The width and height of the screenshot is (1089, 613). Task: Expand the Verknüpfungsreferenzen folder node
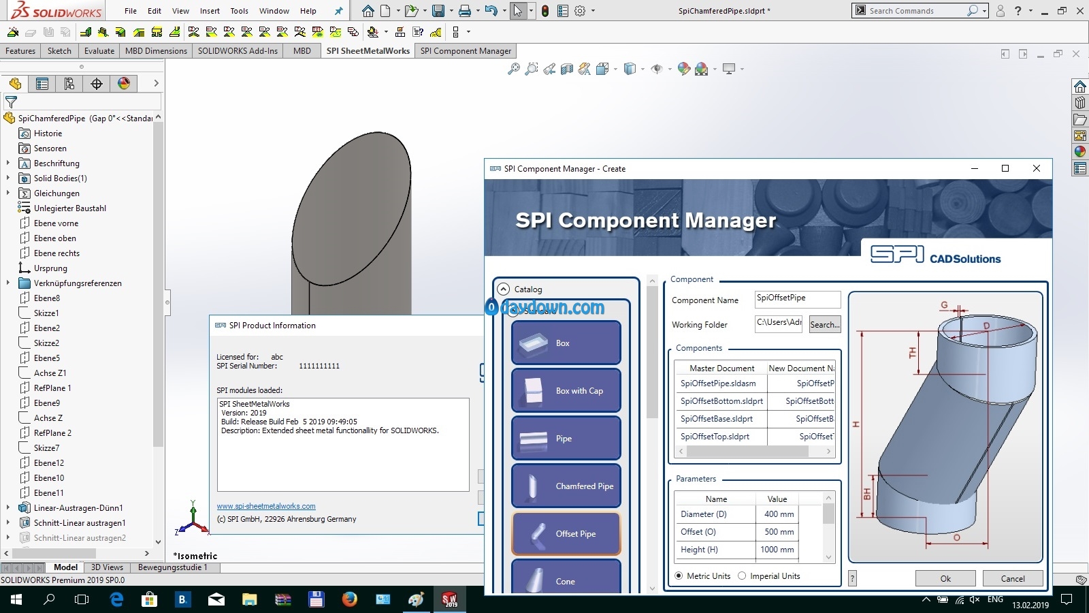pyautogui.click(x=8, y=283)
